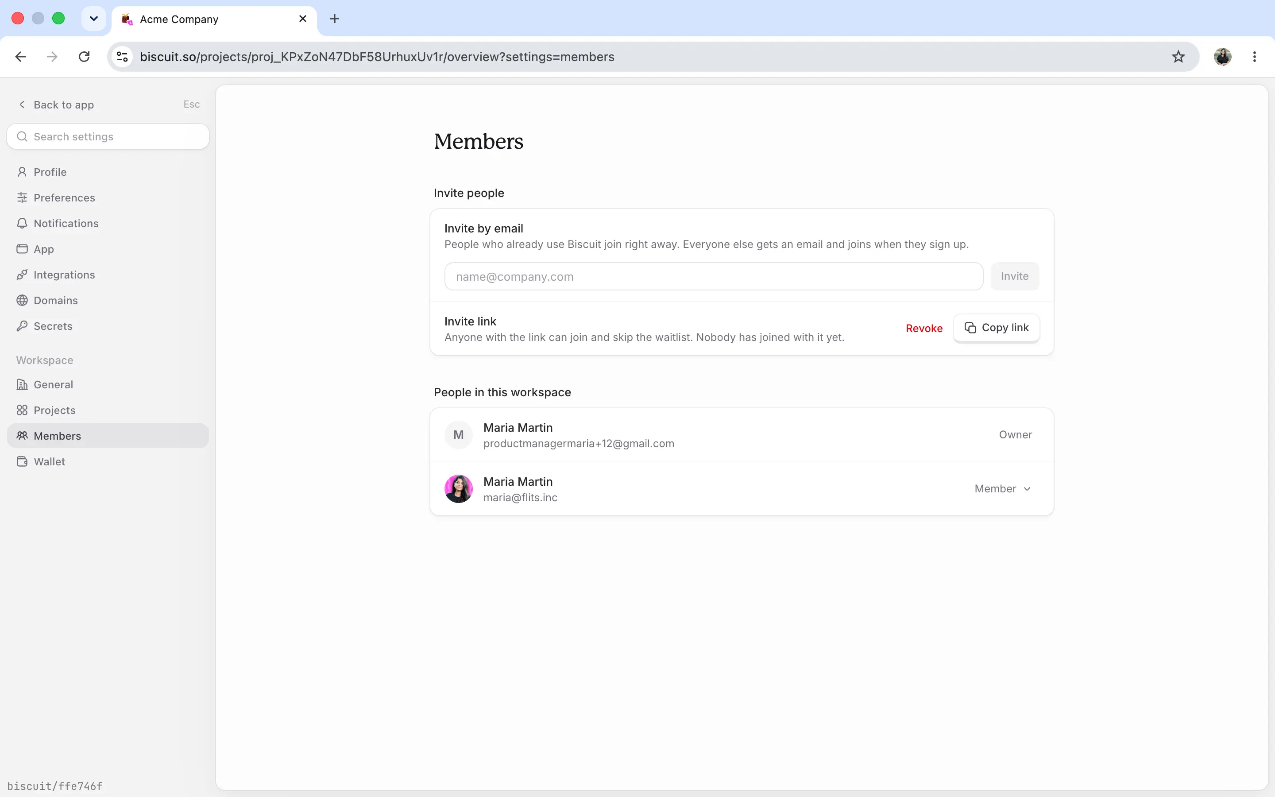Click the Chrome profile avatar
This screenshot has height=797, width=1275.
pos(1222,57)
